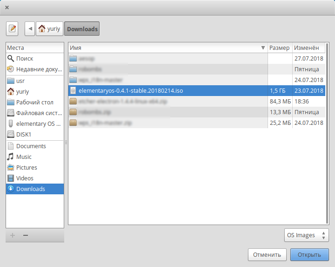Open Videos bookmark in sidebar
This screenshot has height=267, width=335.
[35, 178]
